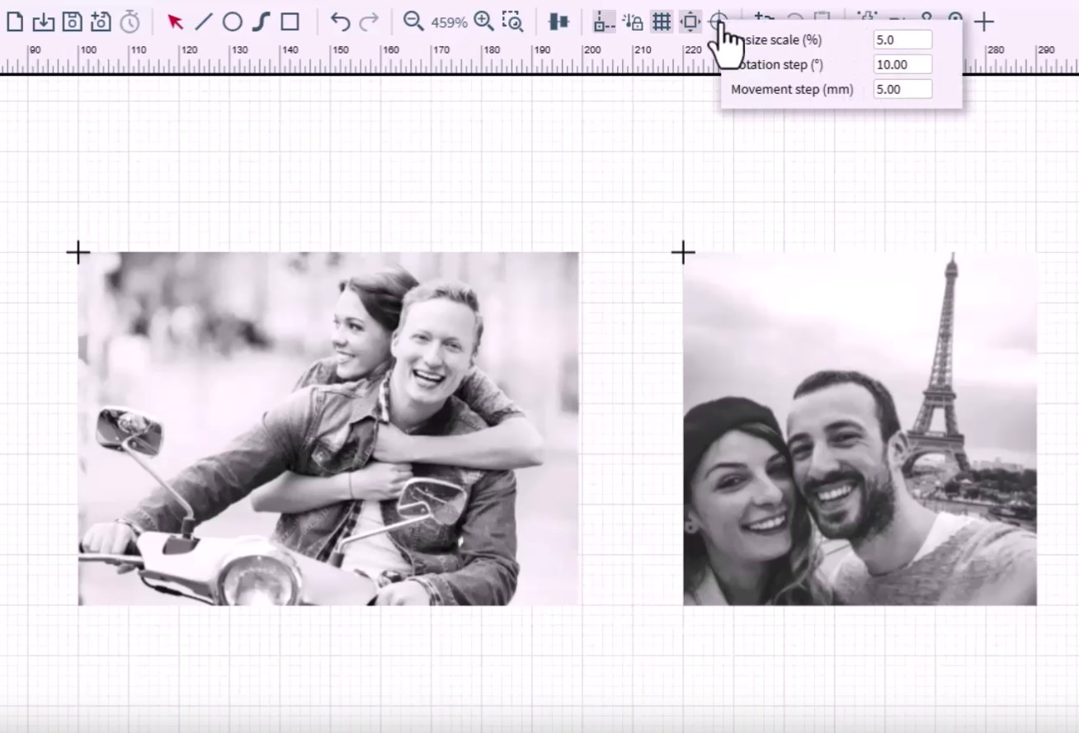Select the rectangle shape tool
The image size is (1079, 733).
point(290,21)
